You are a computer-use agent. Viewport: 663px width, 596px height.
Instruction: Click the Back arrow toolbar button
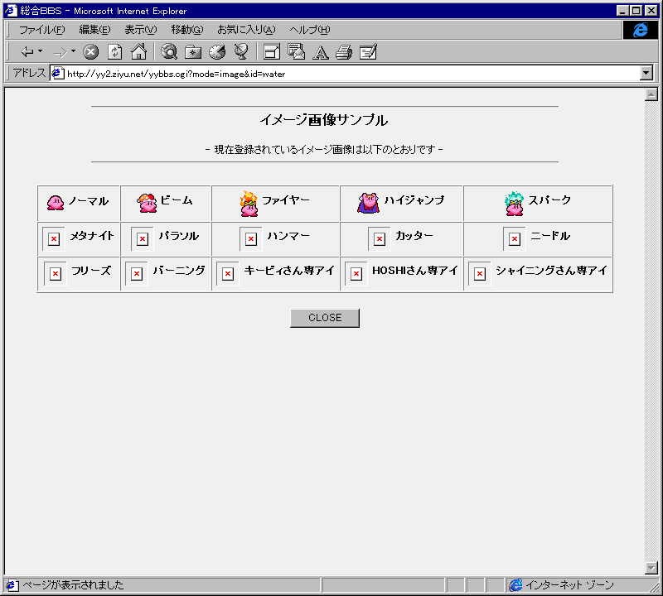click(27, 52)
